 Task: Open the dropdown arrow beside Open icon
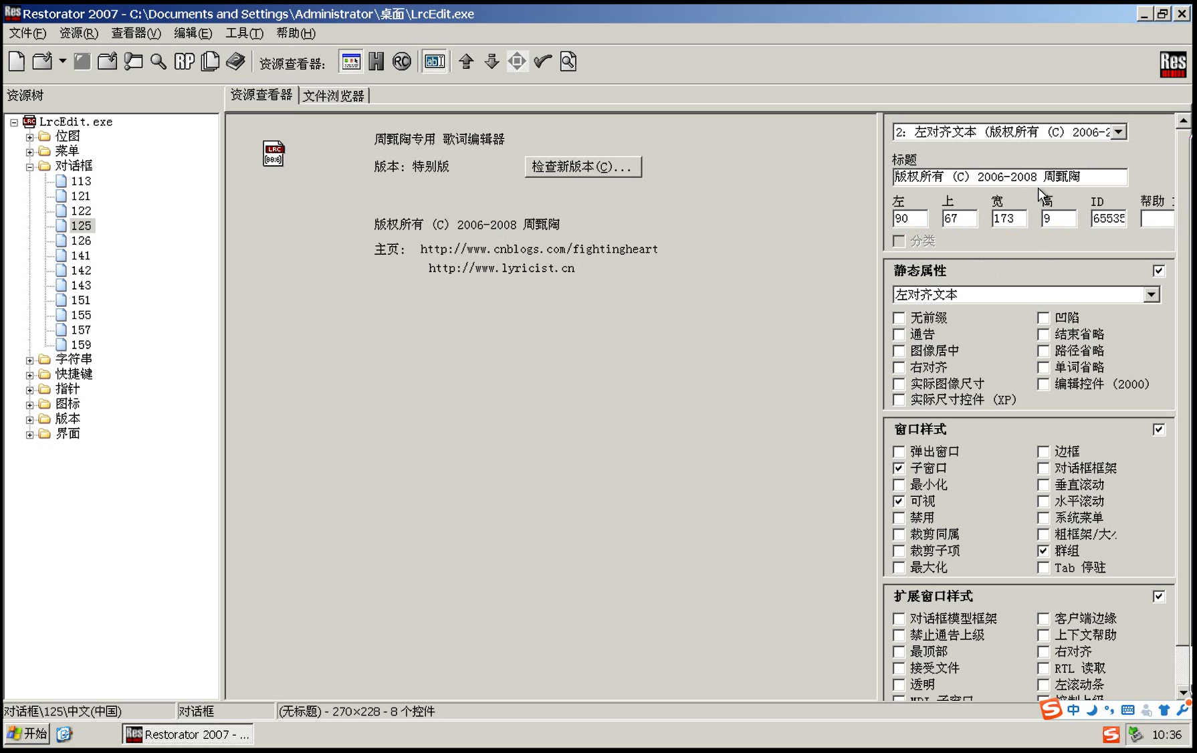pos(62,62)
